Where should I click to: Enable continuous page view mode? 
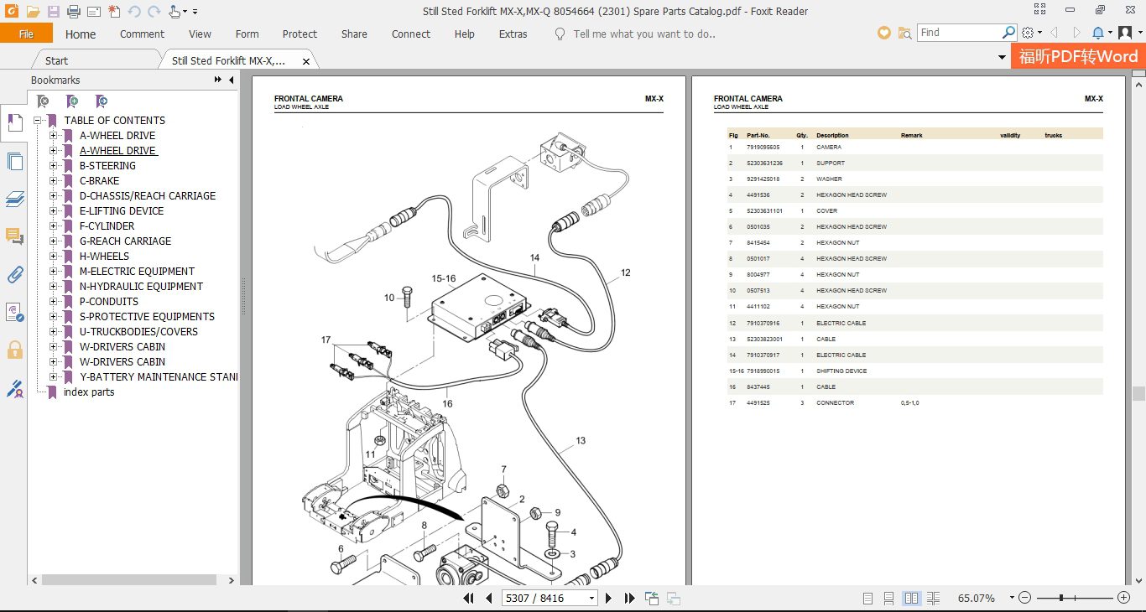pyautogui.click(x=889, y=598)
